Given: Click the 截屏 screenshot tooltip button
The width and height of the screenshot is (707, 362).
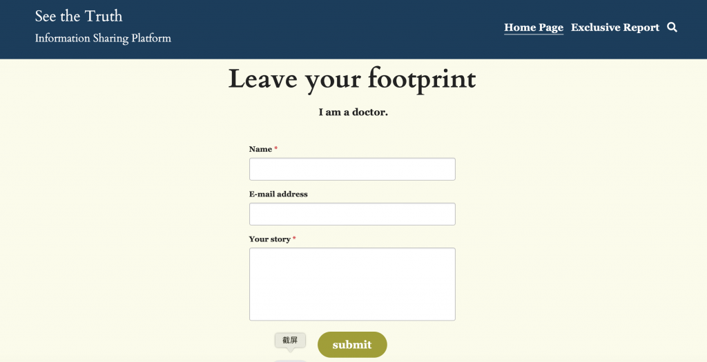Looking at the screenshot, I should click(x=290, y=340).
